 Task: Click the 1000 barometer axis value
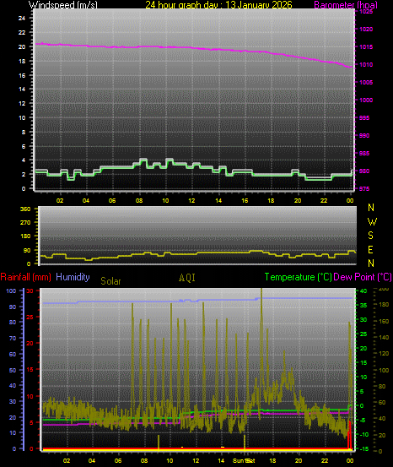[x=366, y=100]
